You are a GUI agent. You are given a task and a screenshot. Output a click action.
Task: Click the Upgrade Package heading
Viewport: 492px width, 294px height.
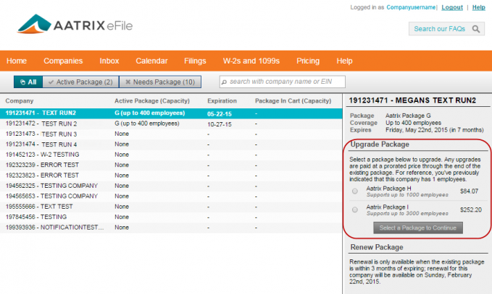(x=380, y=144)
